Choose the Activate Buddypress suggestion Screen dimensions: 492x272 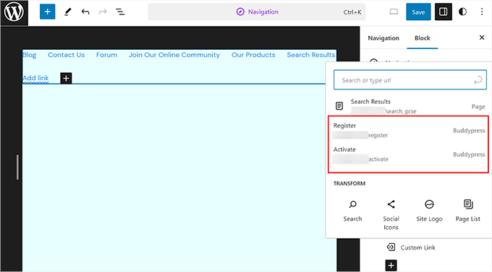click(x=409, y=154)
